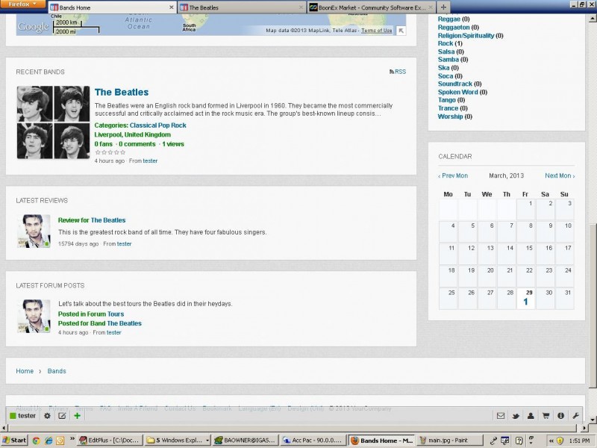This screenshot has height=448, width=597.
Task: Switch to the Bands Home tab
Action: [x=112, y=7]
